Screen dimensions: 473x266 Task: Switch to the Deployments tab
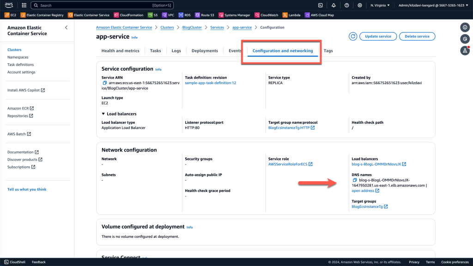(x=204, y=51)
